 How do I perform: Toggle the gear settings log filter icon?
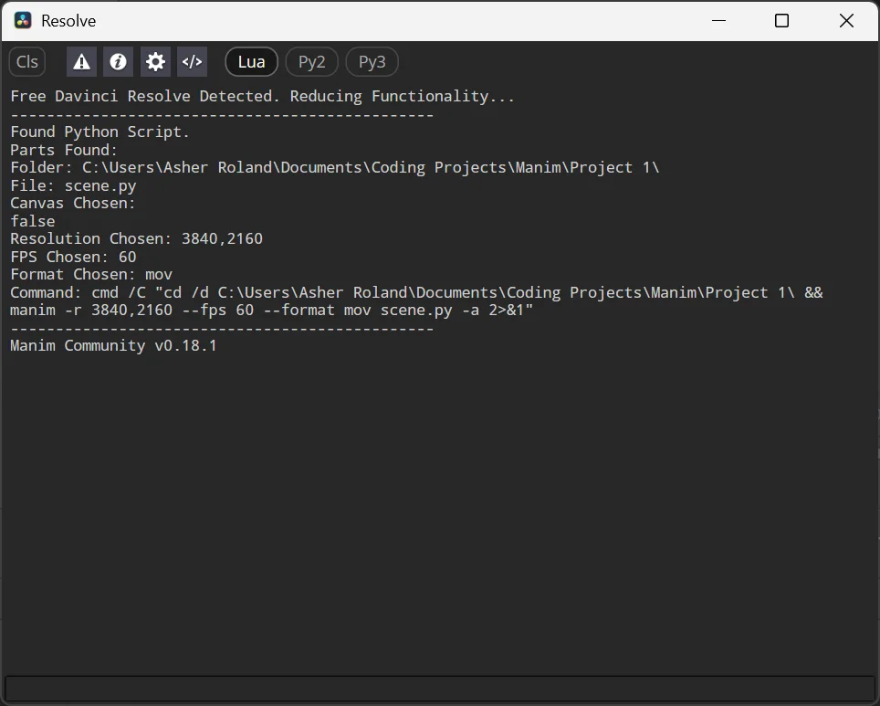[155, 62]
